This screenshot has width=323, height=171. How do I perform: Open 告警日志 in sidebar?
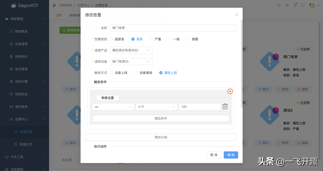pyautogui.click(x=26, y=144)
